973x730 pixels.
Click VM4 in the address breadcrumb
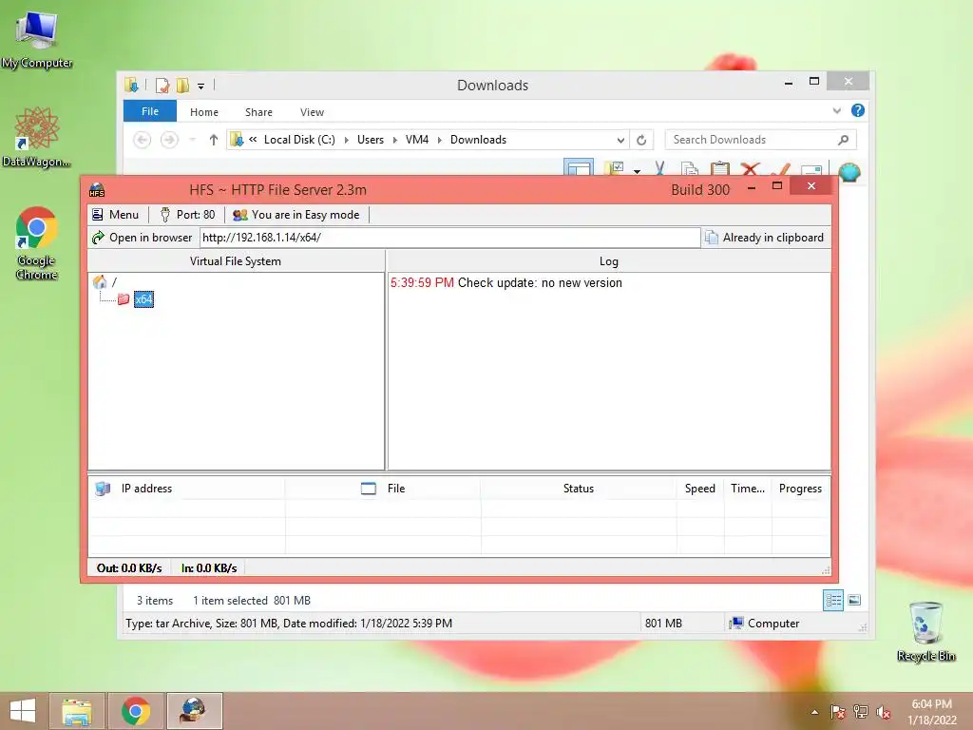(x=417, y=140)
